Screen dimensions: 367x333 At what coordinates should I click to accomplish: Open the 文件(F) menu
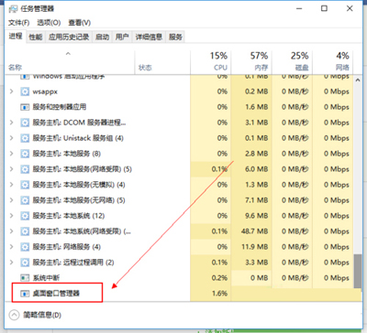[x=18, y=23]
